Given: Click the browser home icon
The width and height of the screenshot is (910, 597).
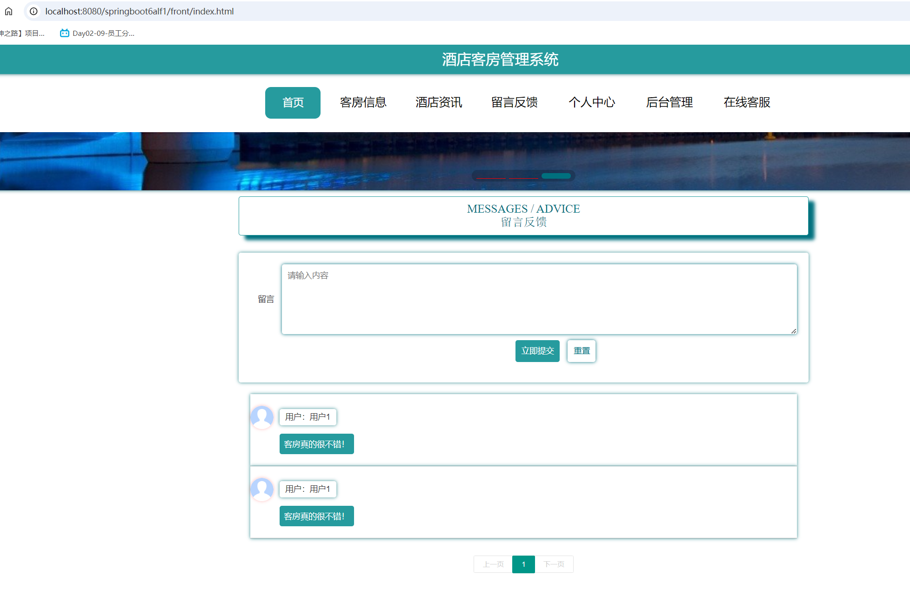Looking at the screenshot, I should point(9,11).
